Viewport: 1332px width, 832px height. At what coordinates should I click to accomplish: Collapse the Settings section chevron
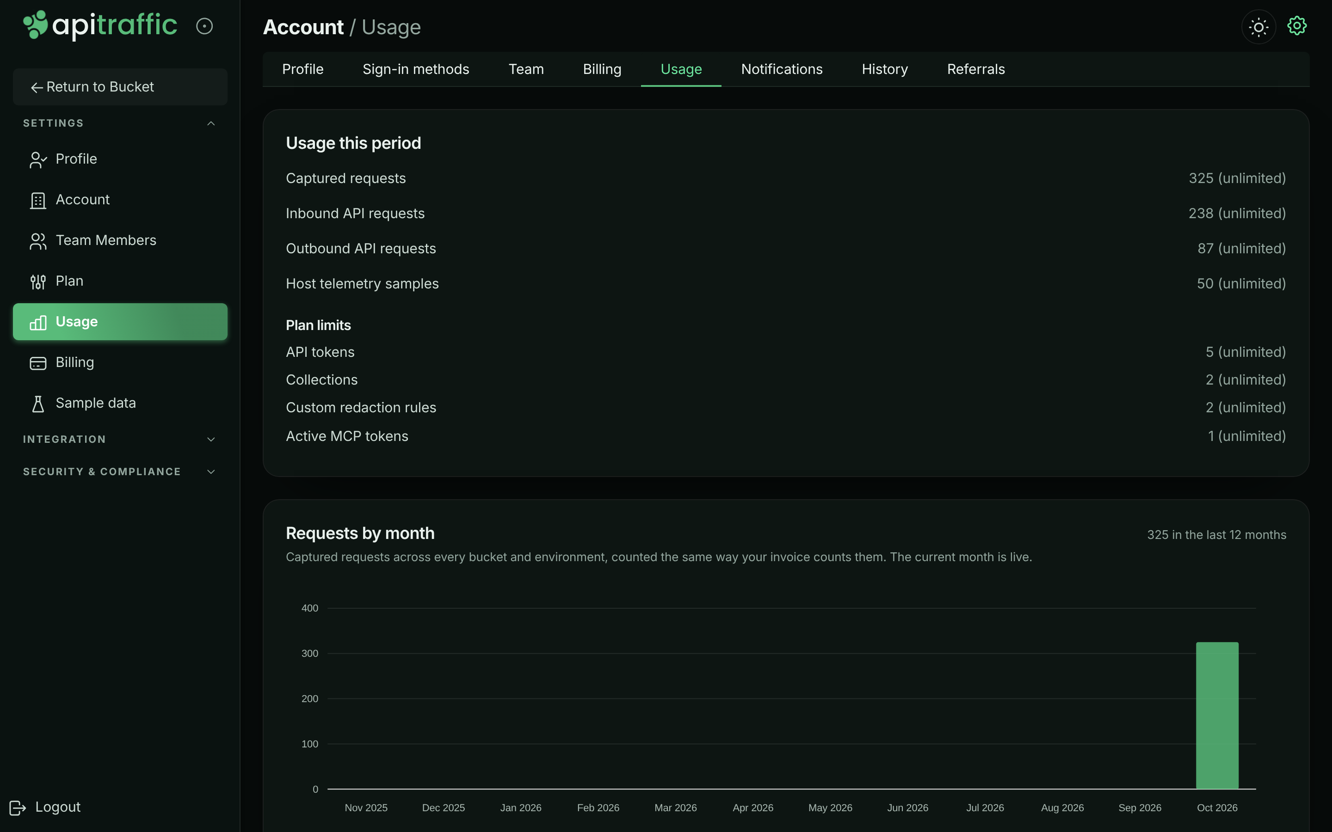pyautogui.click(x=211, y=123)
